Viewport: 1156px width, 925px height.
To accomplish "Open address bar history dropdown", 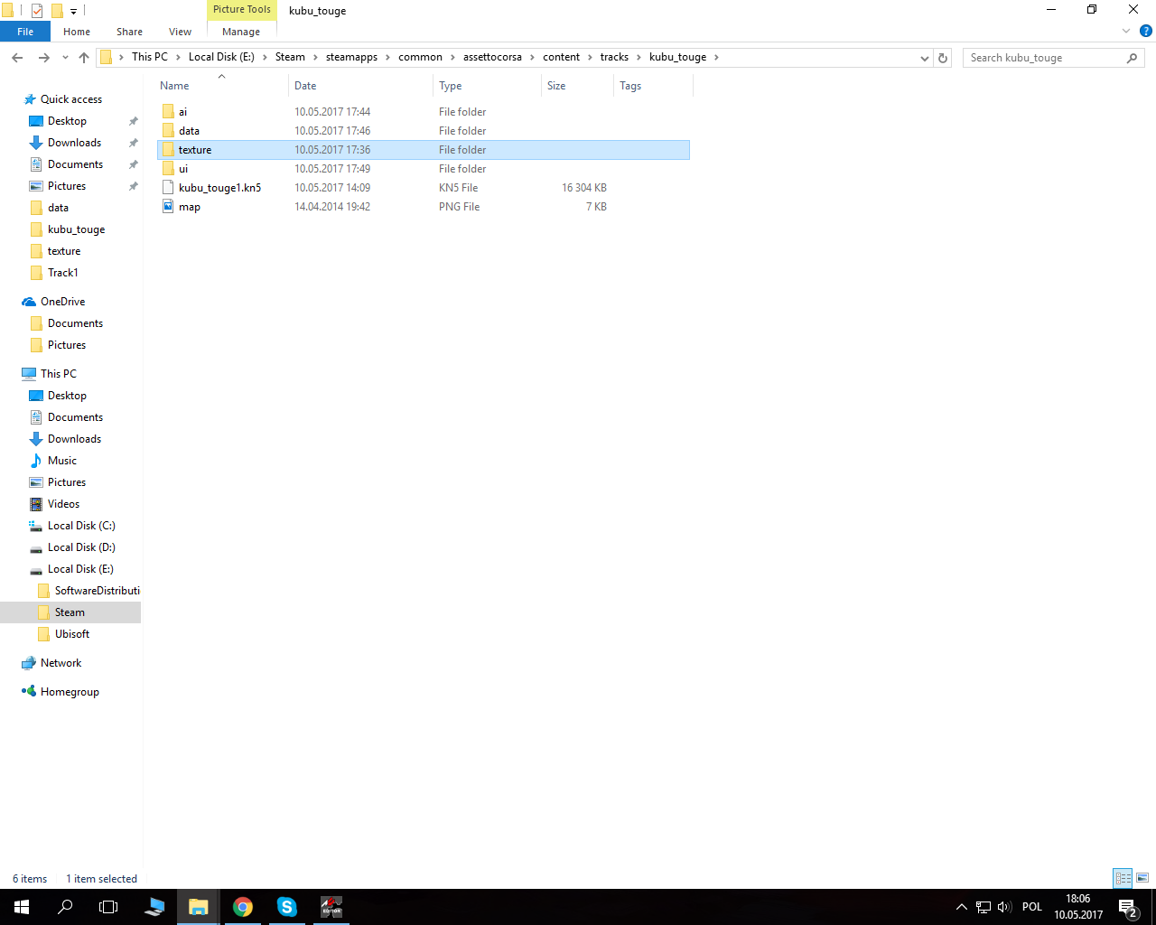I will [x=924, y=58].
